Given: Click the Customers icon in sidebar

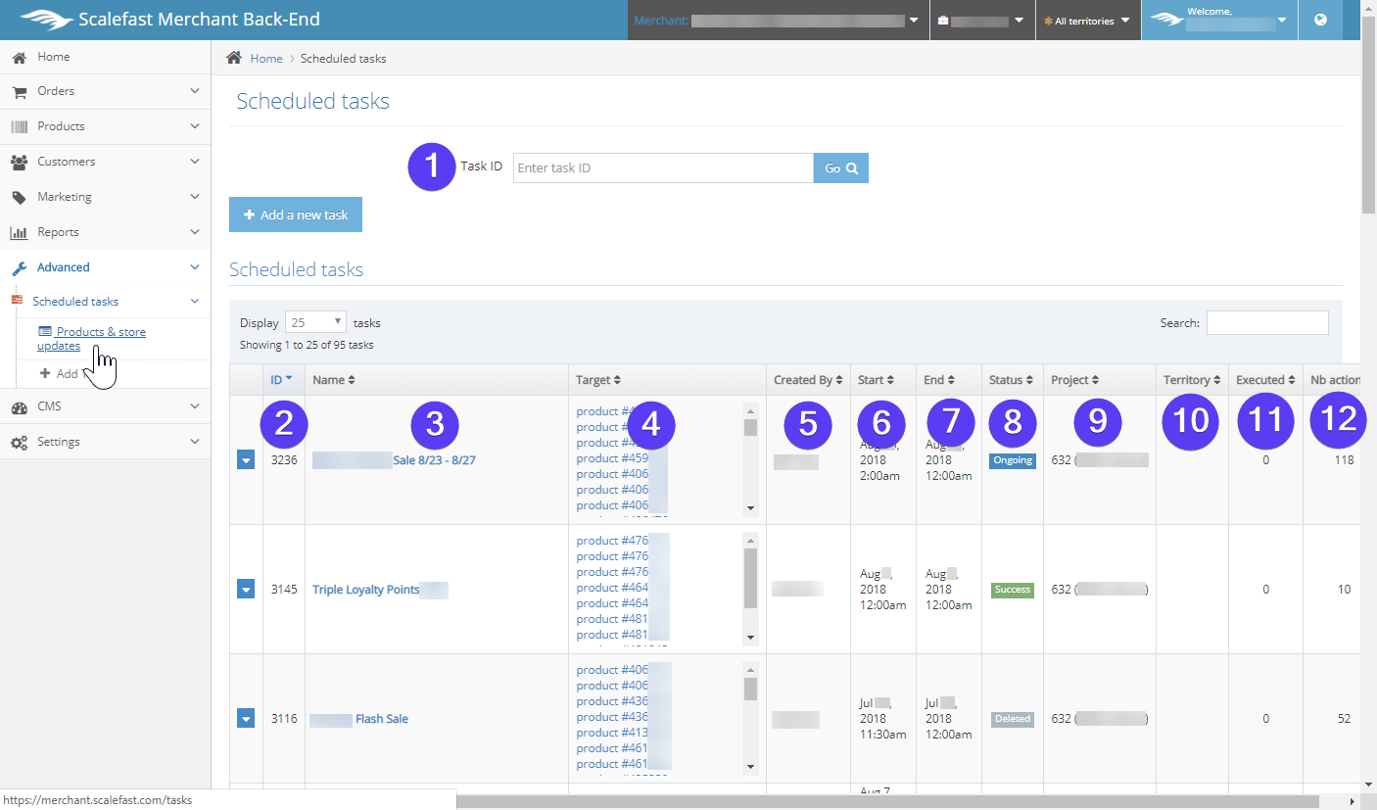Looking at the screenshot, I should click(x=19, y=163).
